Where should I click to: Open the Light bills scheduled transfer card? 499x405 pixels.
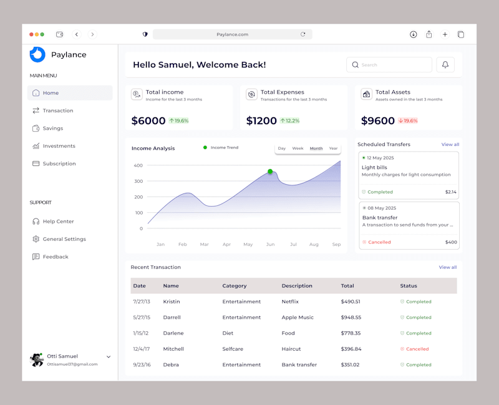[x=409, y=175]
